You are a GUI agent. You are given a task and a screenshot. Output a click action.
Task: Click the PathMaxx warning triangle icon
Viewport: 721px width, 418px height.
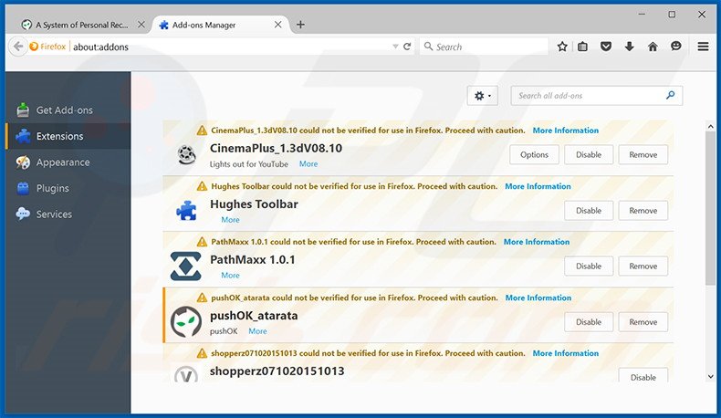(x=202, y=242)
